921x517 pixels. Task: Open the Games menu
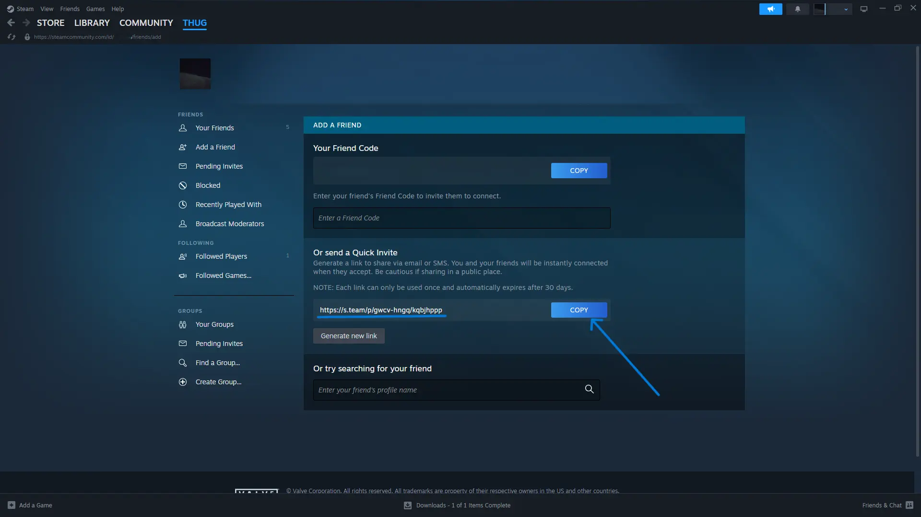[95, 9]
